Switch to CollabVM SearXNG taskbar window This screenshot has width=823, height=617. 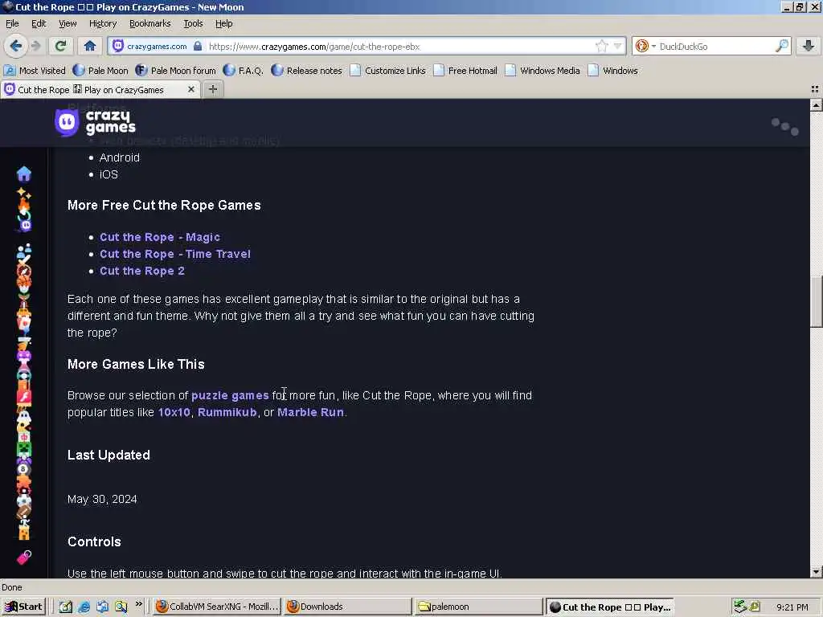[x=217, y=607]
